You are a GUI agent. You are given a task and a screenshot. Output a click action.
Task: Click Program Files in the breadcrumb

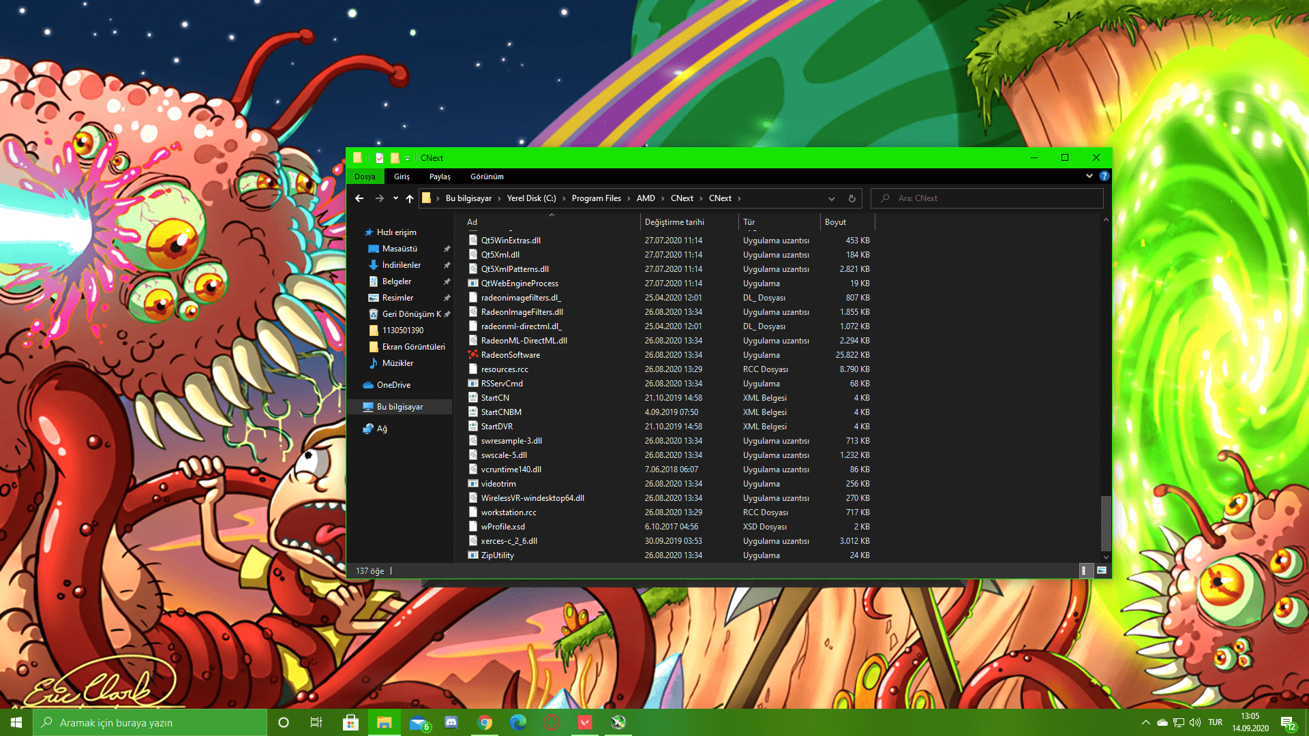click(x=596, y=198)
